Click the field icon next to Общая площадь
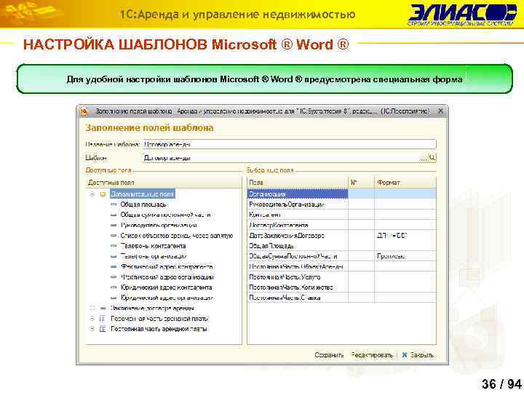This screenshot has width=524, height=393. click(x=114, y=205)
